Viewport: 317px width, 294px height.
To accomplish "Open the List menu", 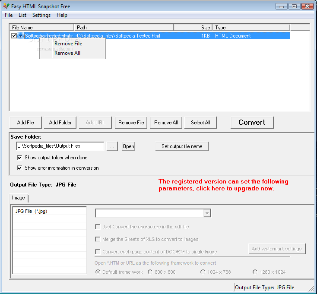I will 22,15.
